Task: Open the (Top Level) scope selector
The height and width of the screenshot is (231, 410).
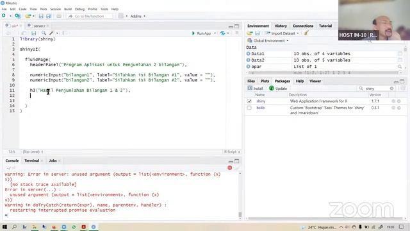Action: coord(33,151)
